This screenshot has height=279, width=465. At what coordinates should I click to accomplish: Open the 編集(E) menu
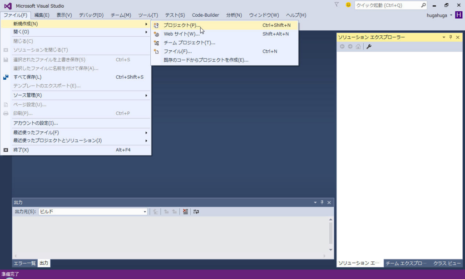point(42,15)
